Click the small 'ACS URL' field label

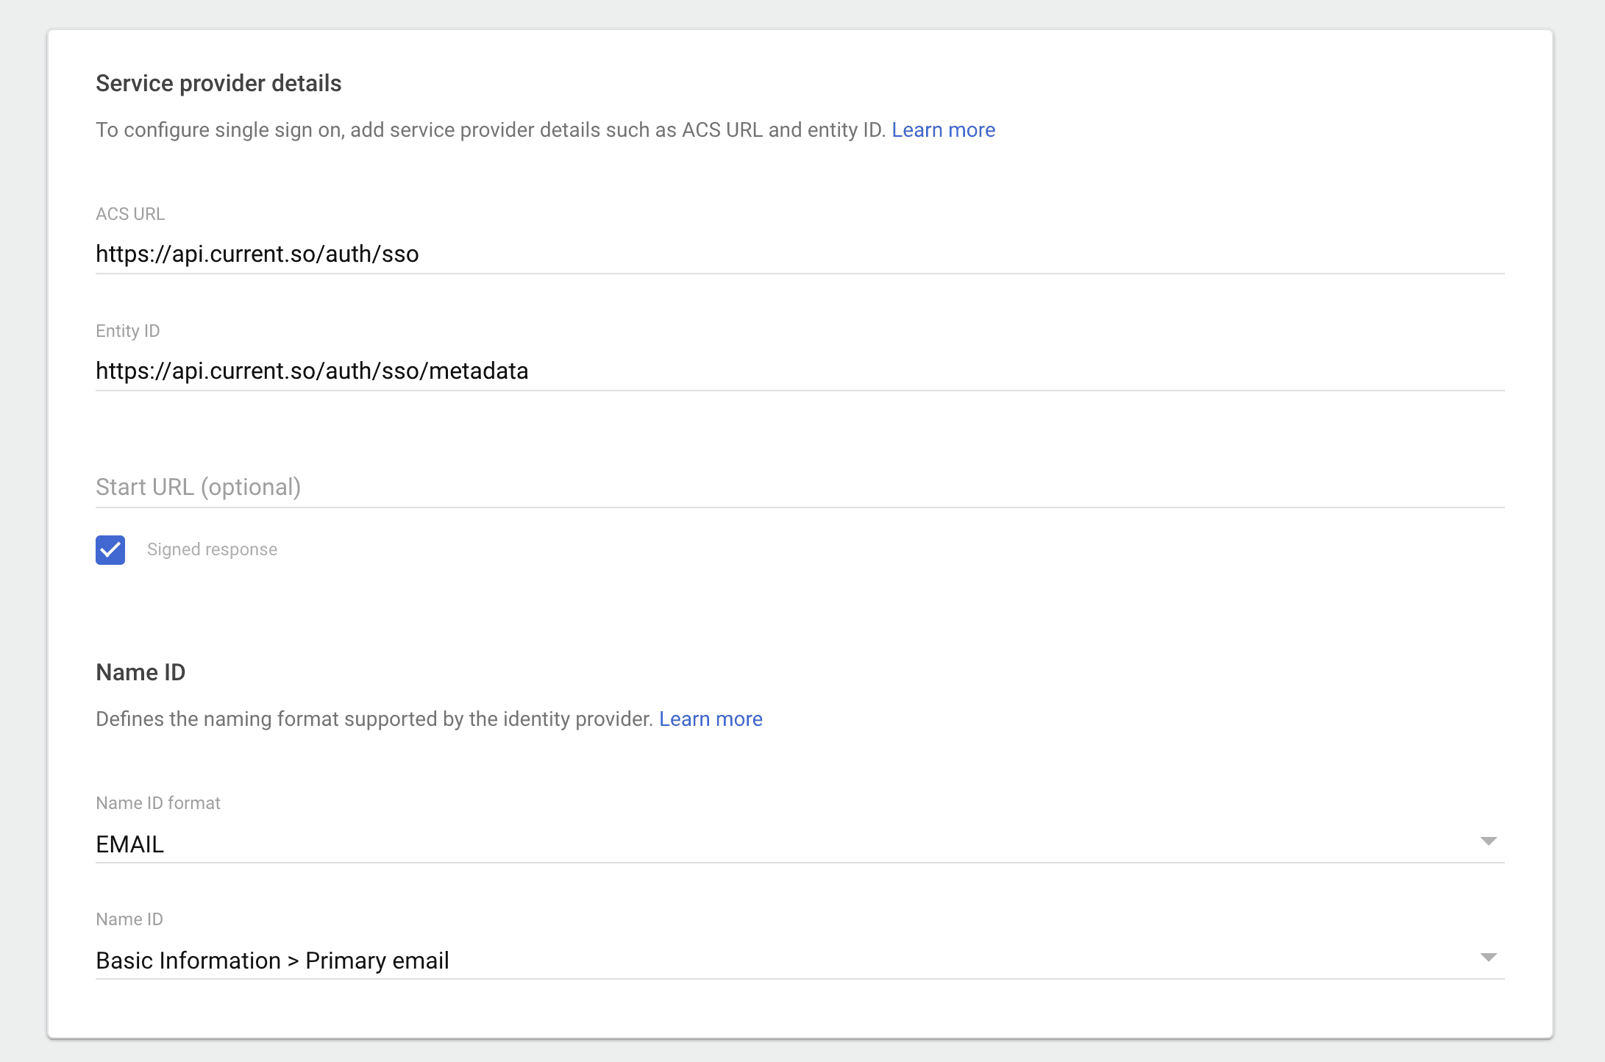(x=130, y=214)
